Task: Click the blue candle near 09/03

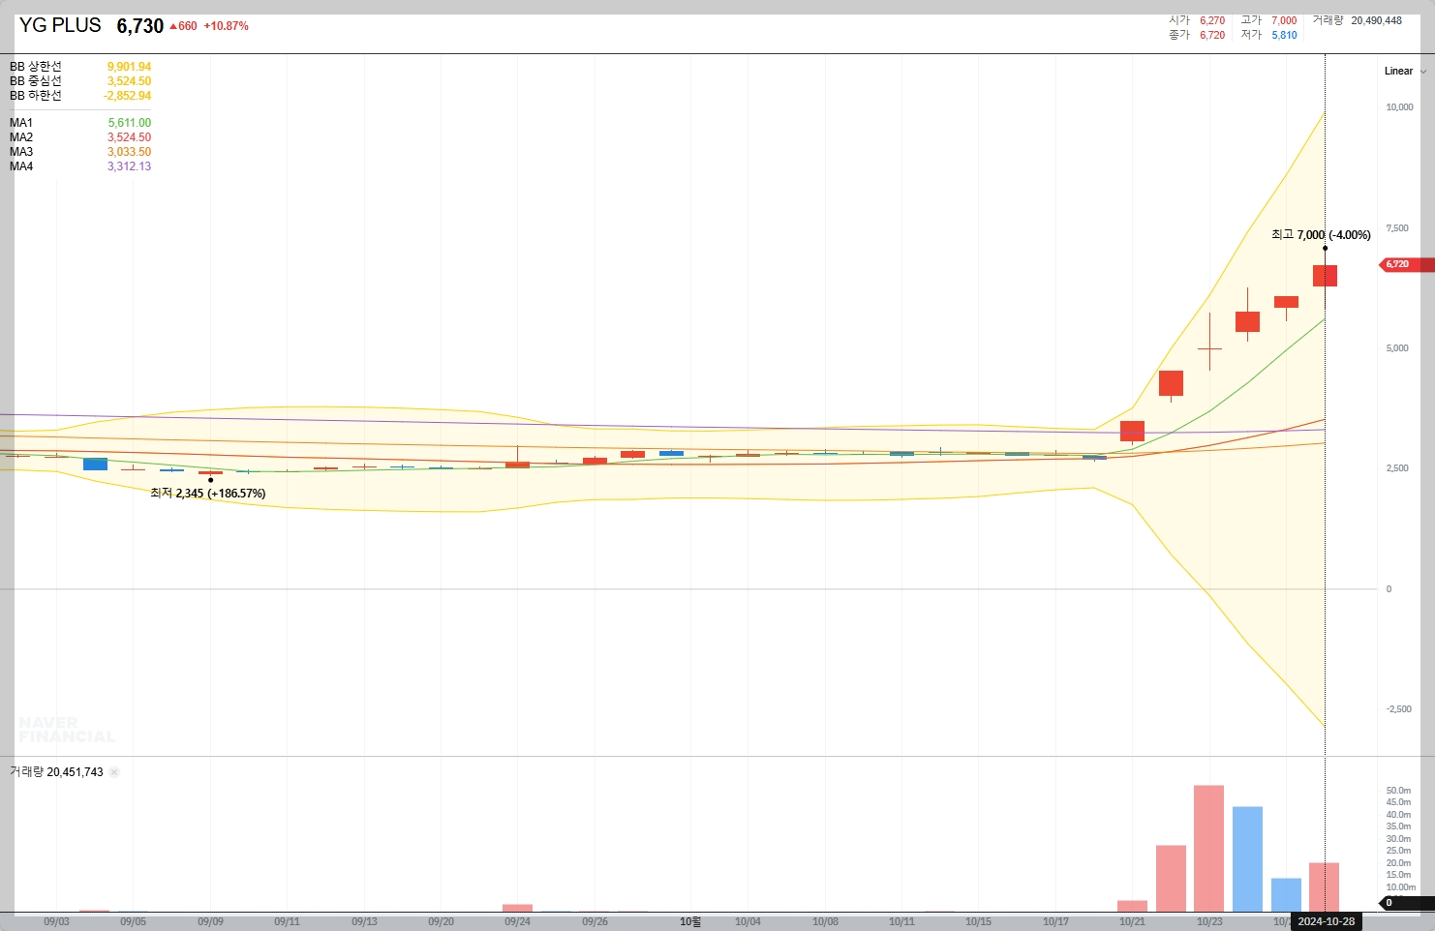Action: [x=95, y=465]
